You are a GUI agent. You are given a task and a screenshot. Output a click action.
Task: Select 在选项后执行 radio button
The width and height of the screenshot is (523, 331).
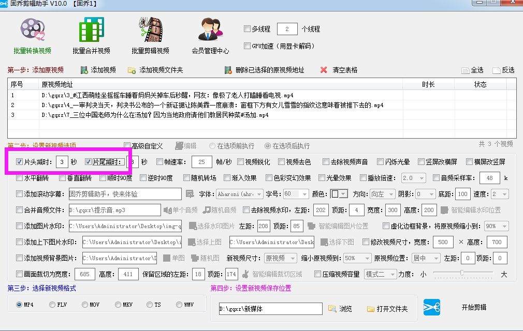click(268, 146)
